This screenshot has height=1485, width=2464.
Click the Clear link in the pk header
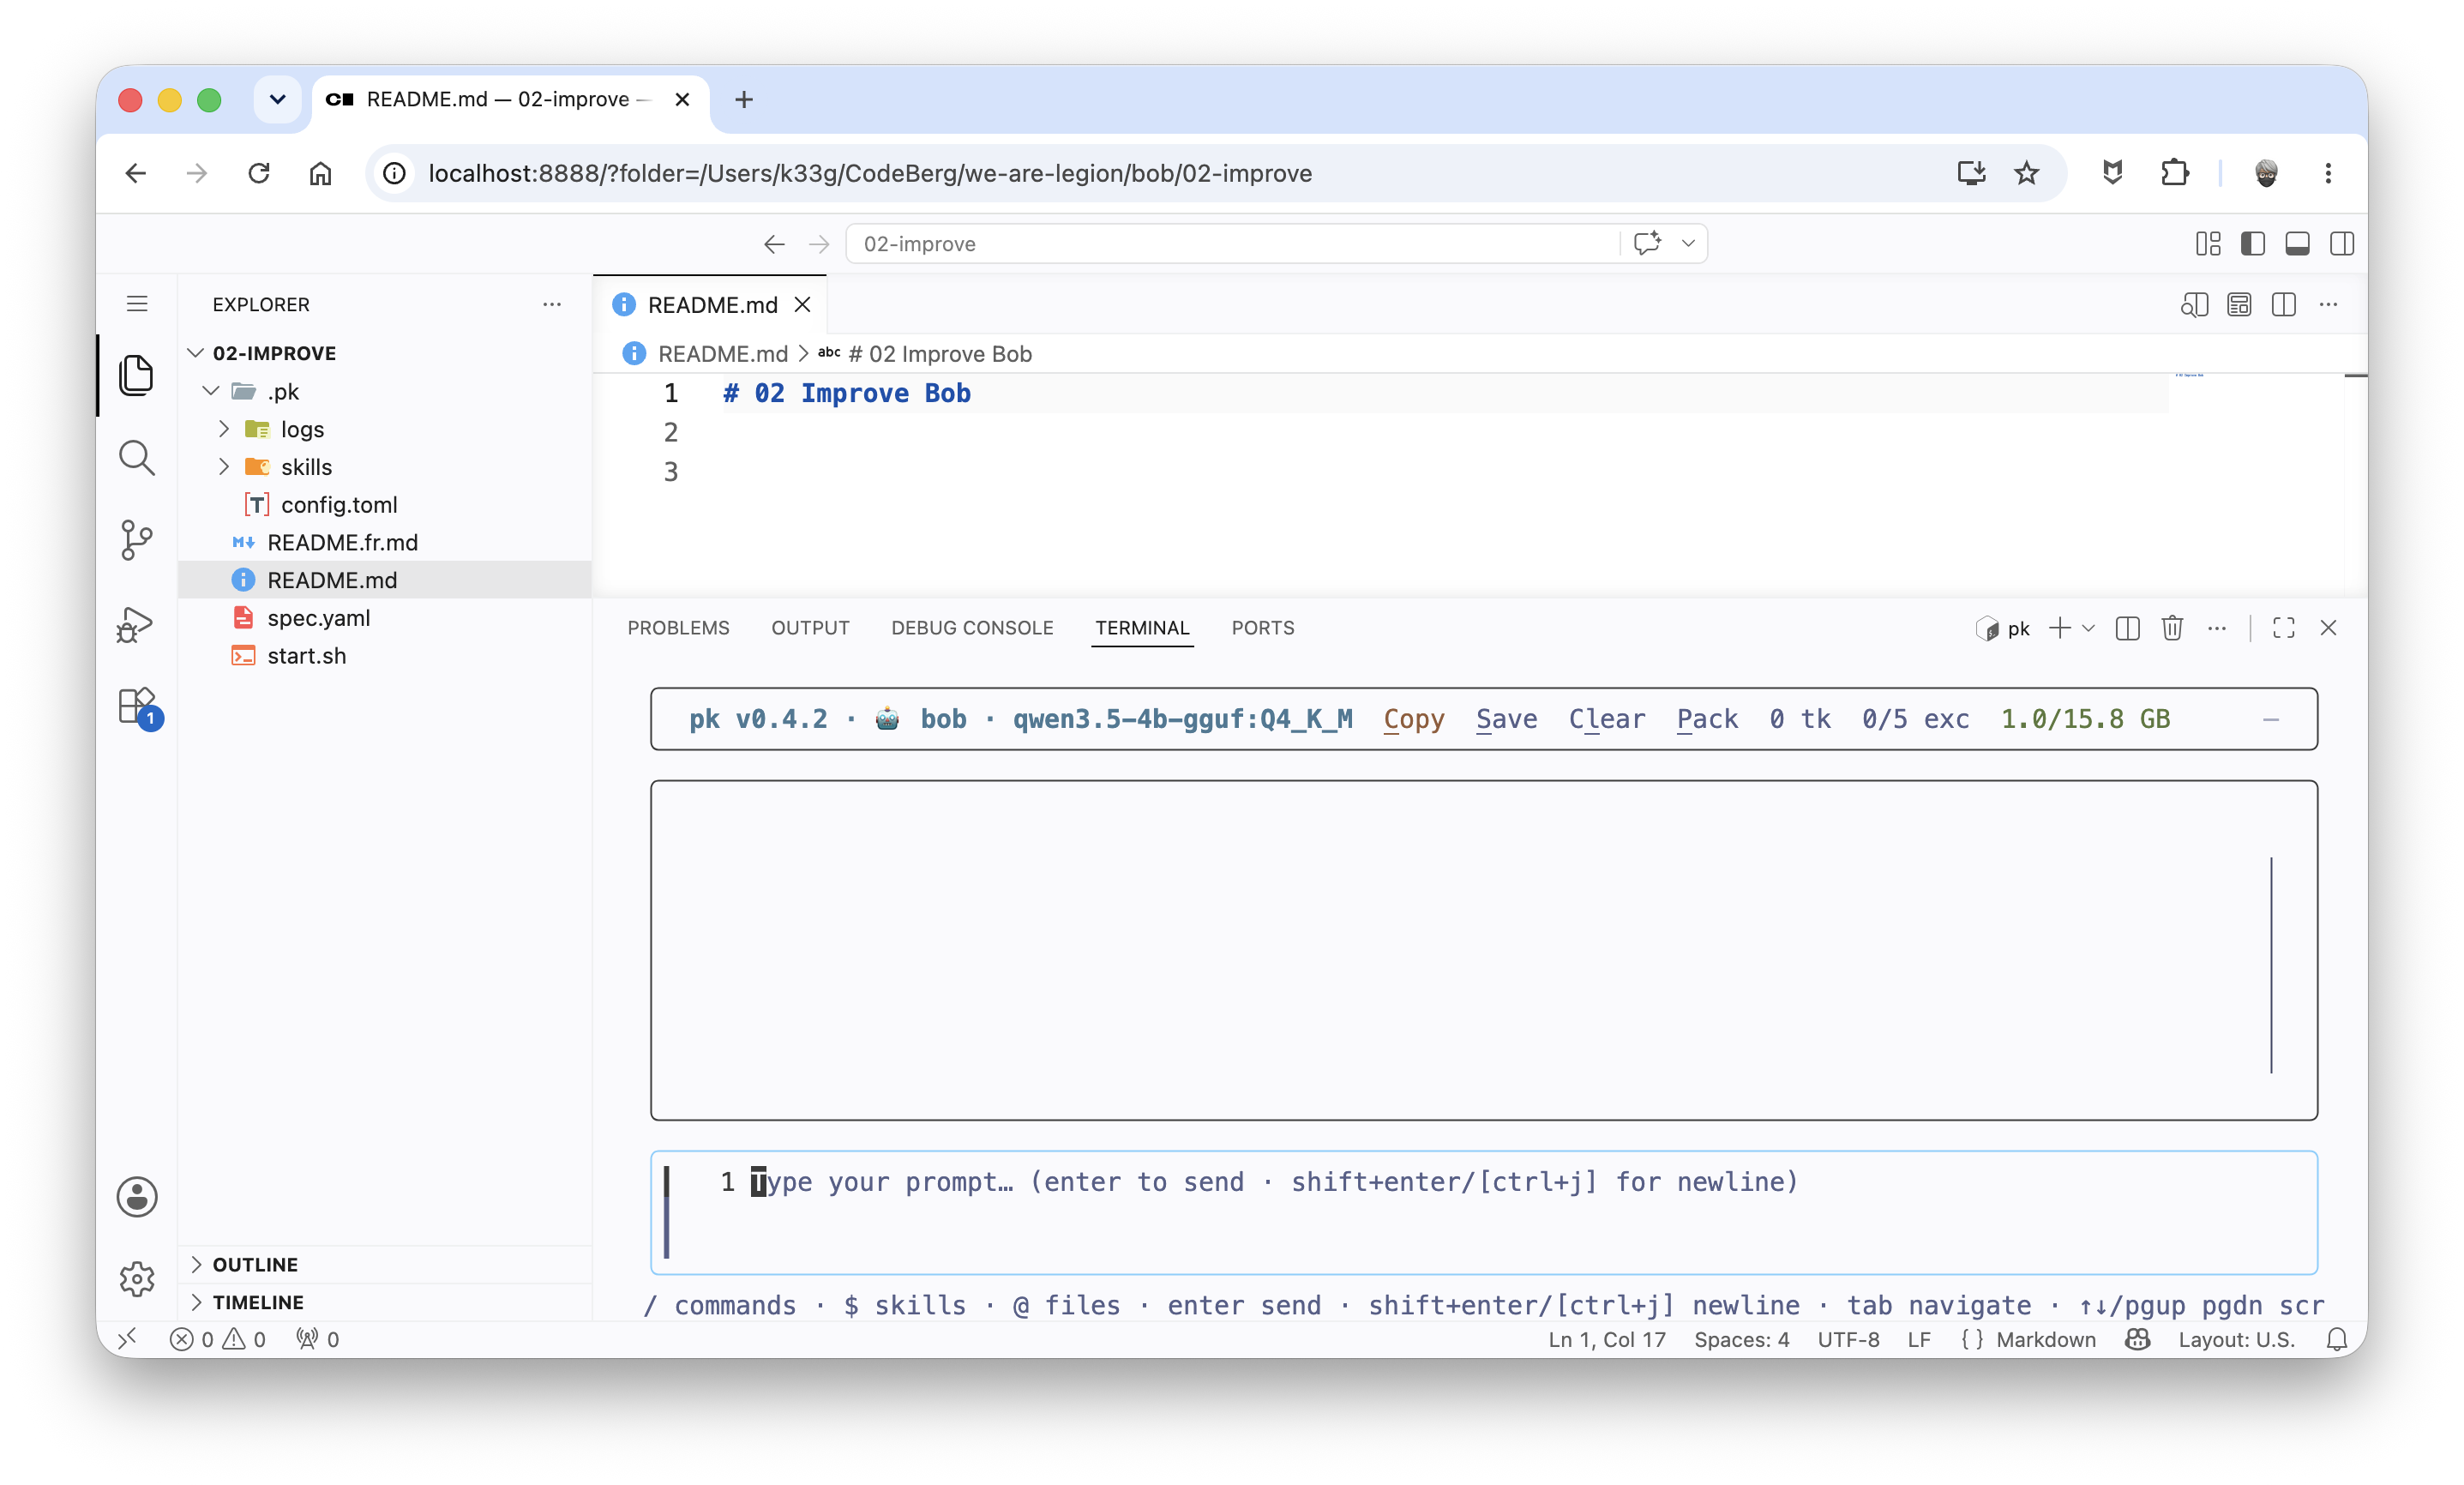[1606, 719]
